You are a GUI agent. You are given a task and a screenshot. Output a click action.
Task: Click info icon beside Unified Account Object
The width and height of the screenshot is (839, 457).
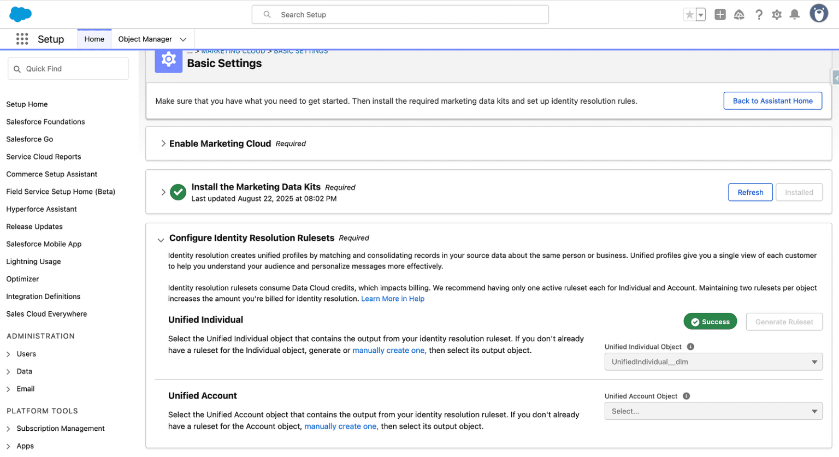tap(686, 396)
